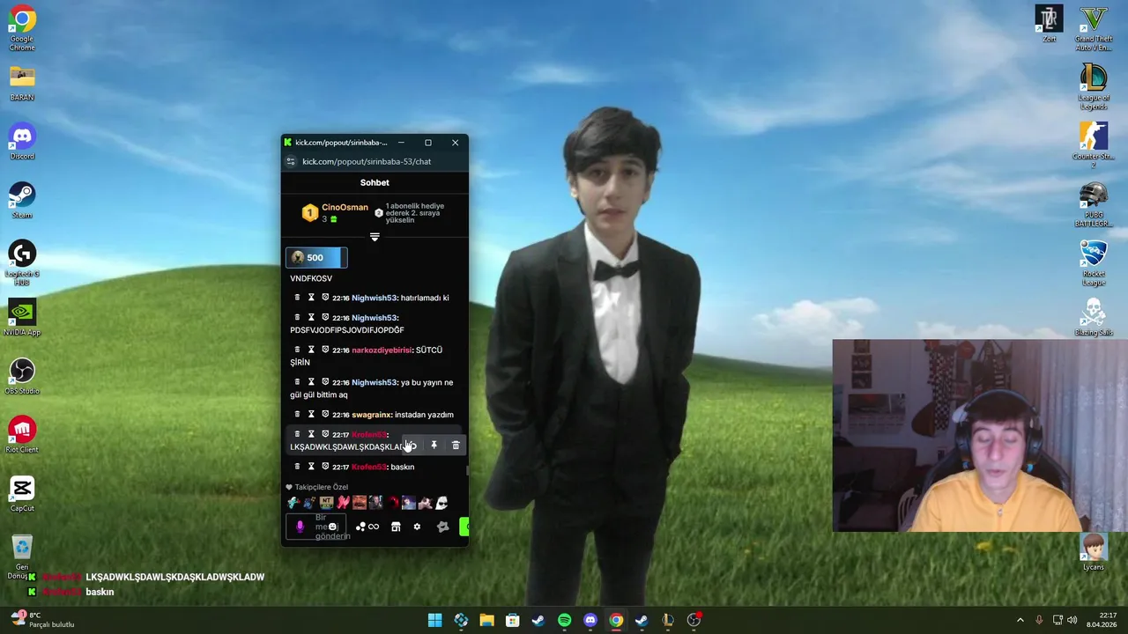Click the purple microphone icon in chat input
This screenshot has width=1128, height=634.
coord(300,527)
